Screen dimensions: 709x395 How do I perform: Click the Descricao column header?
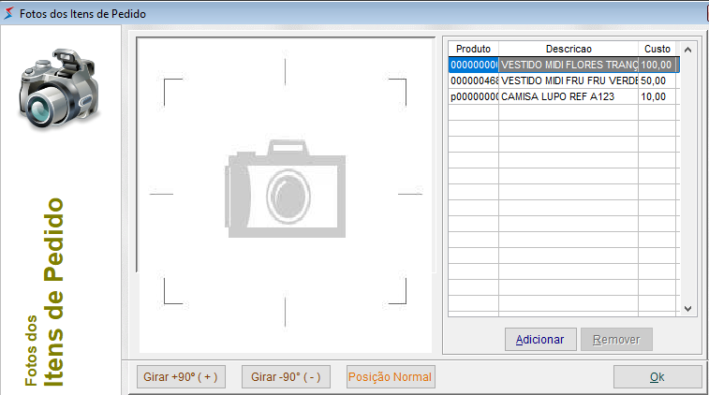pos(569,49)
